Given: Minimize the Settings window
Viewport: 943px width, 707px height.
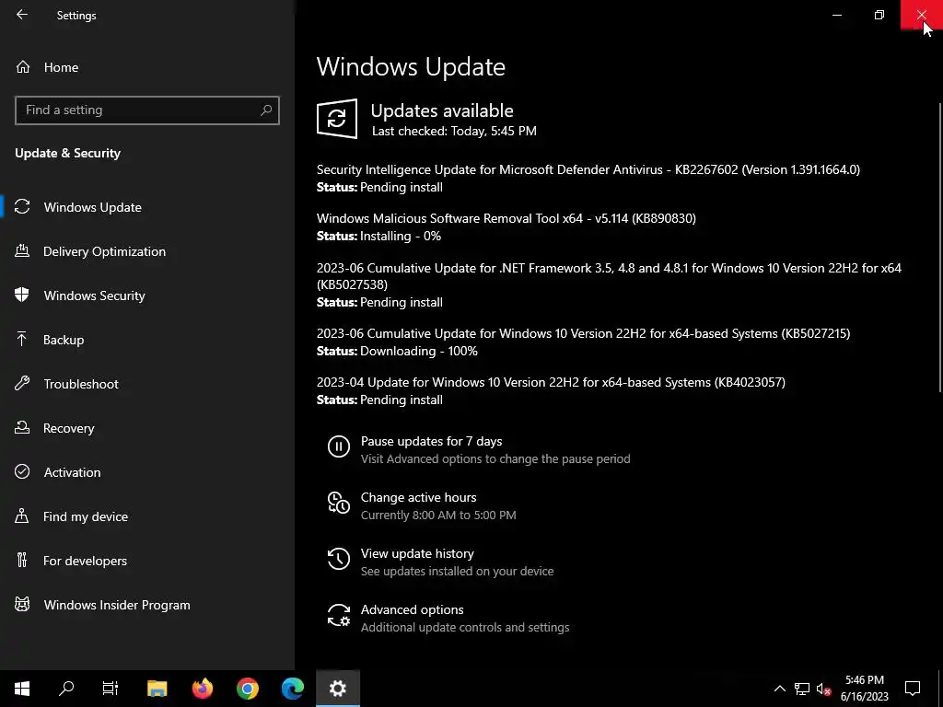Looking at the screenshot, I should point(836,15).
